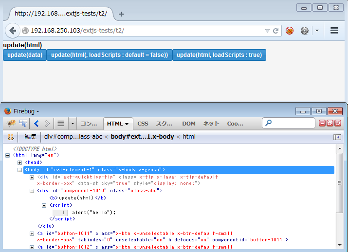Click the address bar URL field
348x252 pixels.
tap(147, 31)
